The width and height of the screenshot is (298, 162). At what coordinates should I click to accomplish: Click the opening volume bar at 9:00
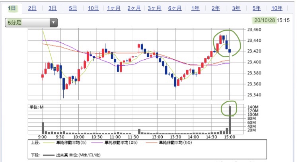43,128
